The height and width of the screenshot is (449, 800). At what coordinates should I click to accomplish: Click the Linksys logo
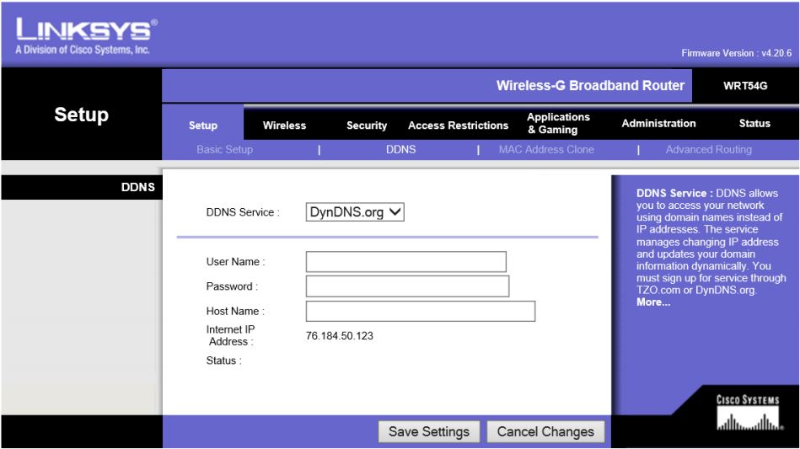pyautogui.click(x=86, y=36)
